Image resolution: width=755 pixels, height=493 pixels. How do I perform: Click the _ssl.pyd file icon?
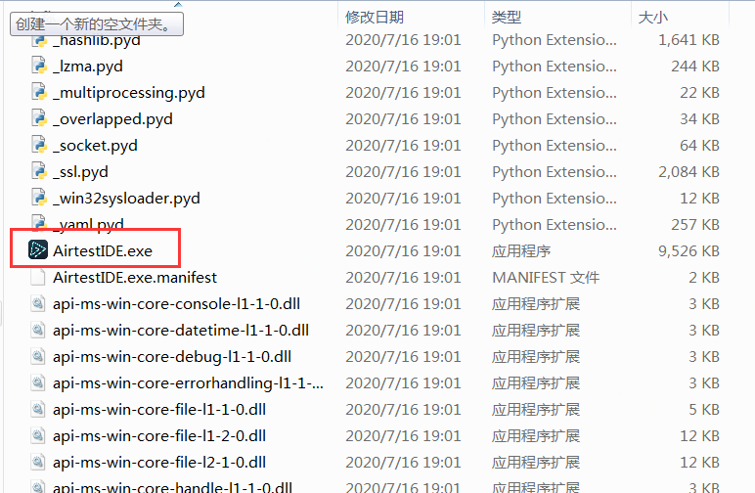[38, 171]
